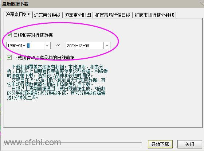The image size is (204, 151).
Task: Go to the 扩展市场行情日线 tab
Action: [x=113, y=15]
